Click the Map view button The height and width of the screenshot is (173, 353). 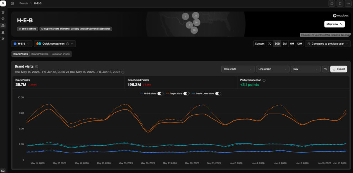point(334,24)
